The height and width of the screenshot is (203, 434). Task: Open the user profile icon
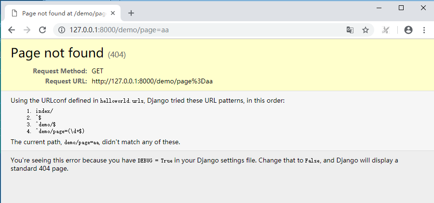point(408,30)
